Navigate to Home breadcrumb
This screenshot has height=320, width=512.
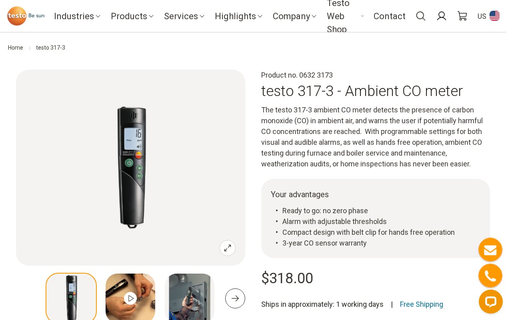(x=16, y=48)
